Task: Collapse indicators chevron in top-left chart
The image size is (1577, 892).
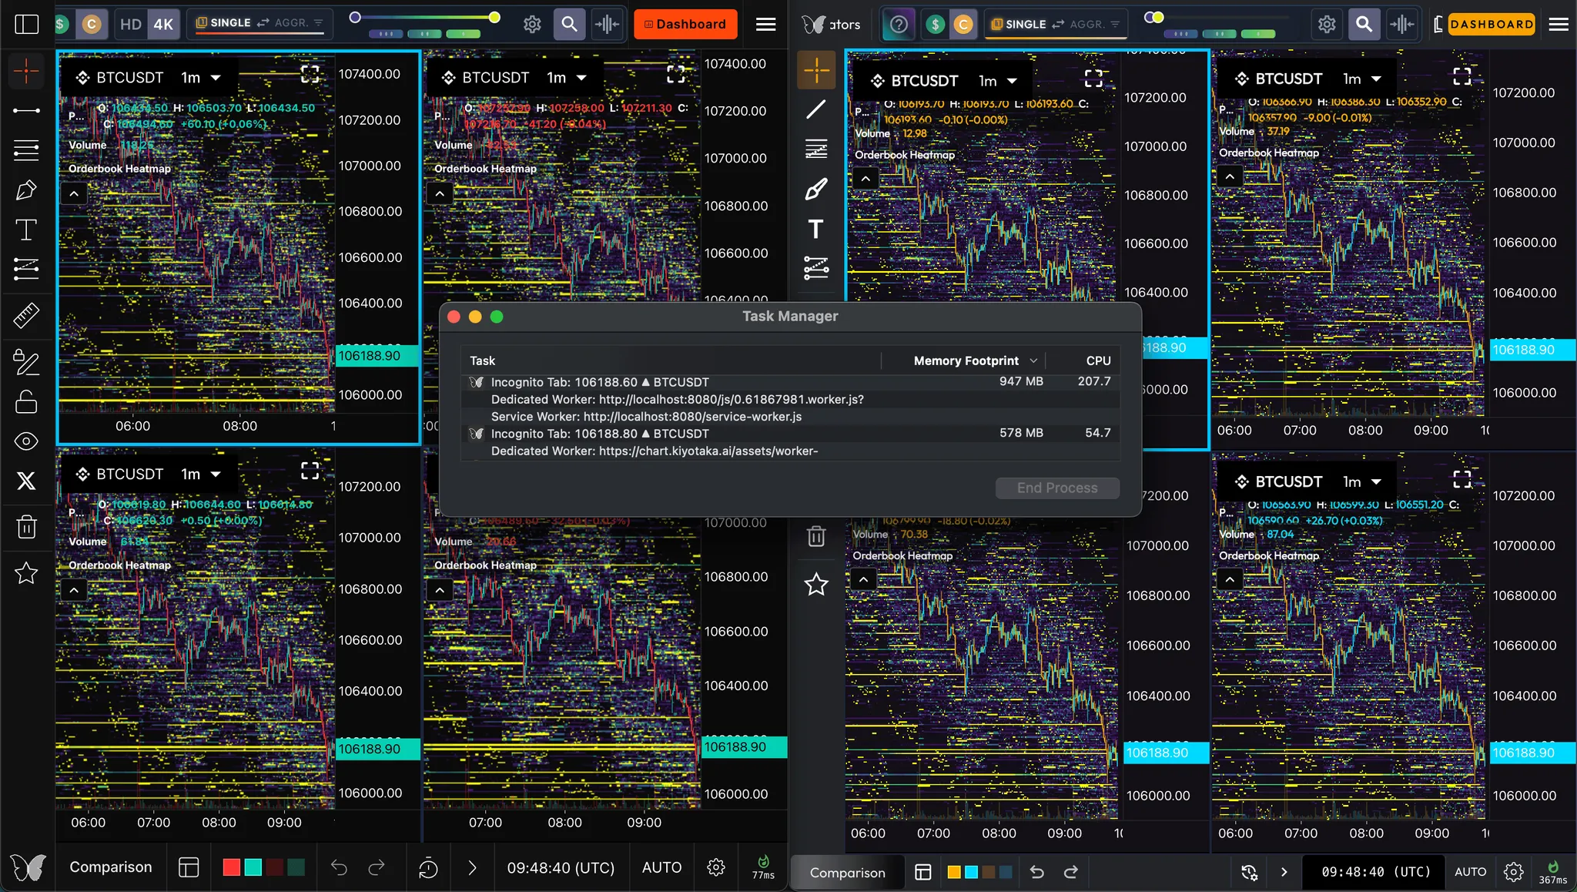Action: [x=74, y=194]
